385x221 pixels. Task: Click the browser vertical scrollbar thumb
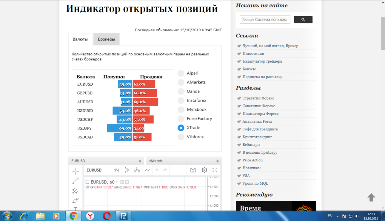click(383, 33)
